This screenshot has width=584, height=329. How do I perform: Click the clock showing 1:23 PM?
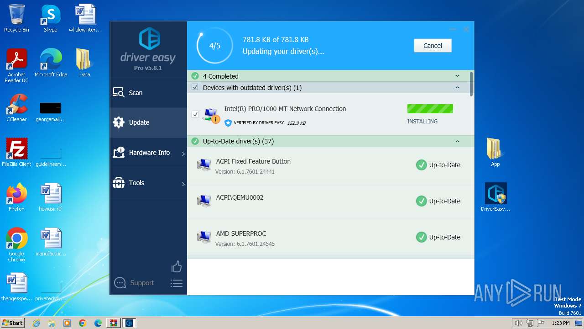(x=560, y=323)
